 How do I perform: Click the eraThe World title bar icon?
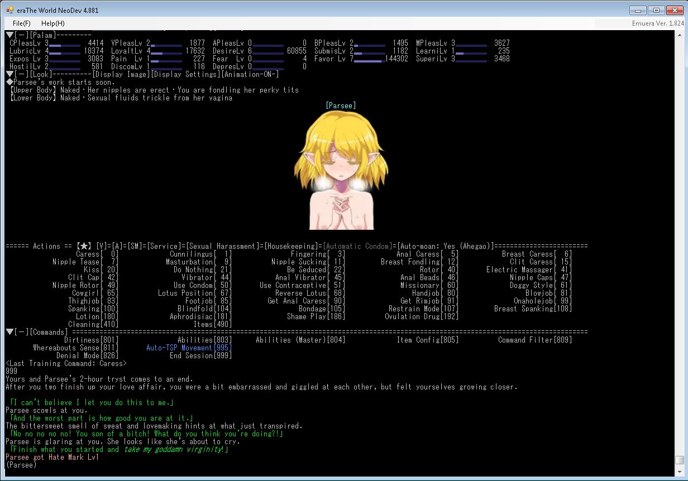point(10,11)
